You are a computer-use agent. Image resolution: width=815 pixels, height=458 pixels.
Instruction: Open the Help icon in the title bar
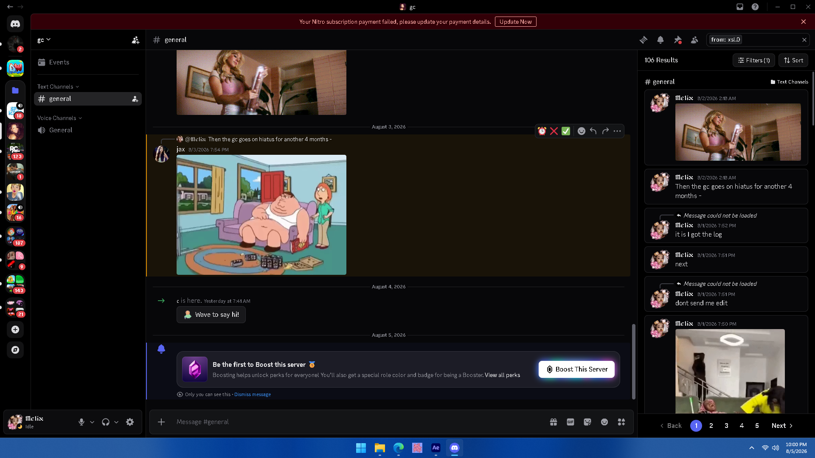click(x=755, y=7)
